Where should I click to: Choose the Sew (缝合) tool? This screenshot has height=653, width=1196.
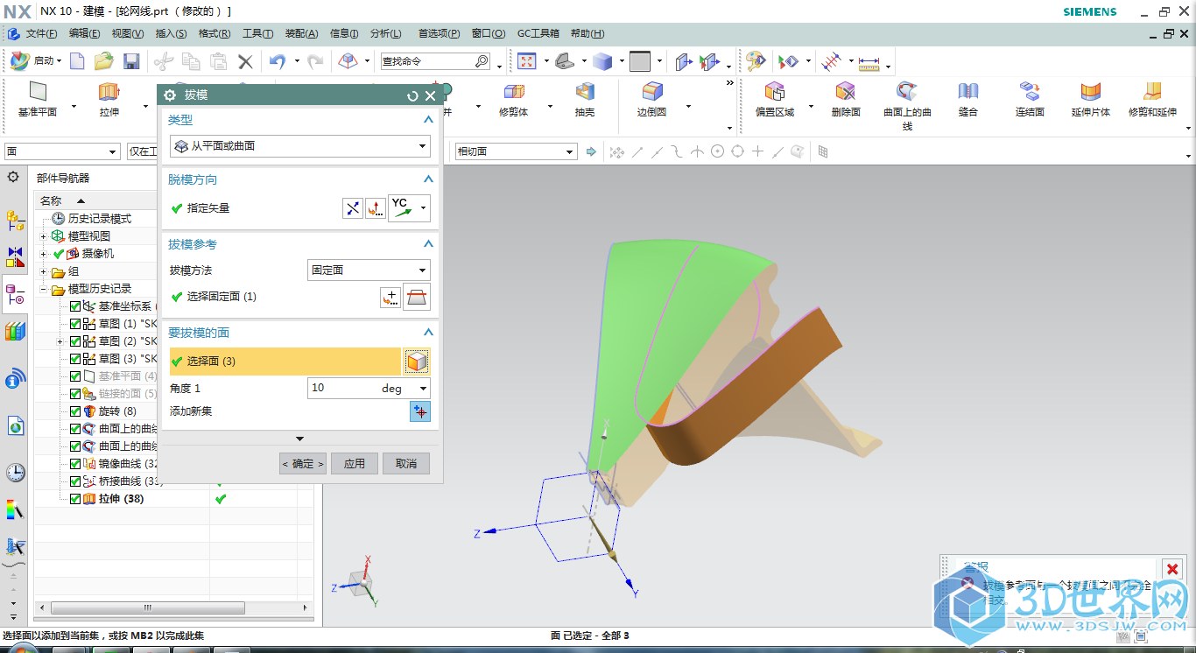click(967, 99)
